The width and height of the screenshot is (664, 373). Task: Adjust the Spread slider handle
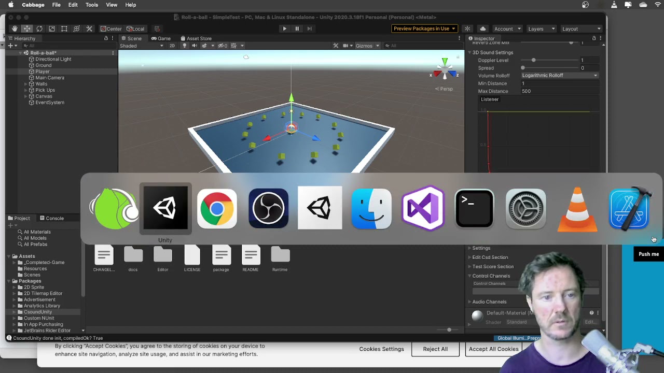coord(523,68)
